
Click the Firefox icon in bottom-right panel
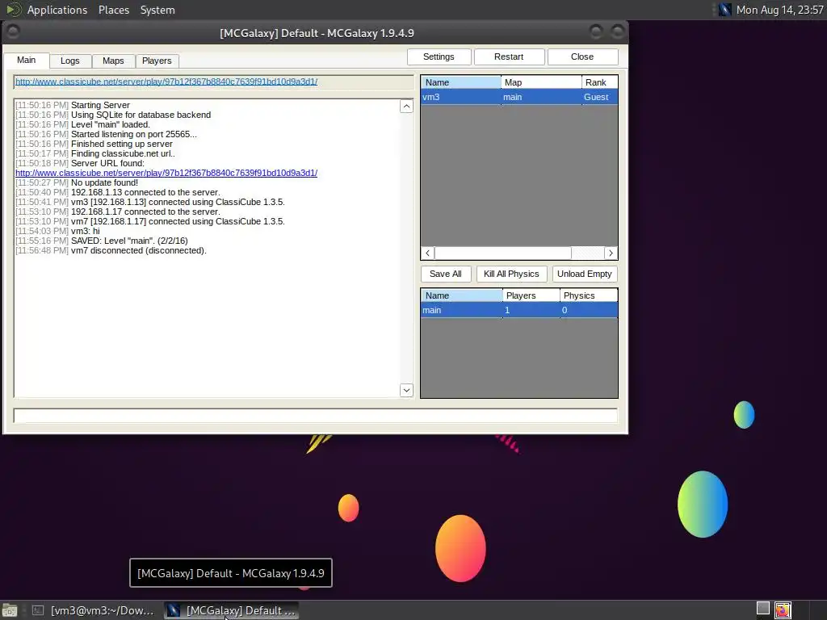[x=783, y=610]
